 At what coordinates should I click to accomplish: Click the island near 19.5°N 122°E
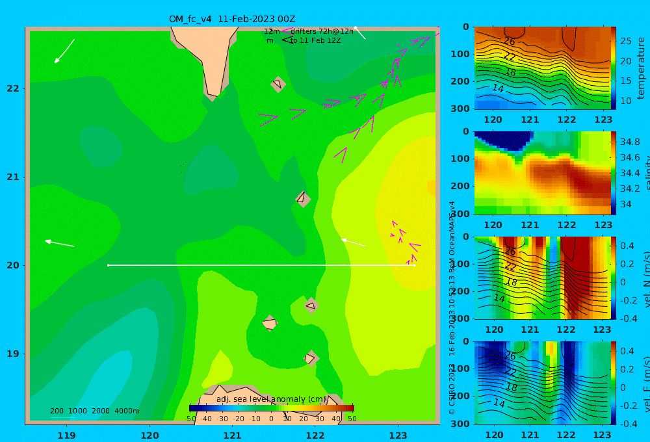pyautogui.click(x=311, y=305)
